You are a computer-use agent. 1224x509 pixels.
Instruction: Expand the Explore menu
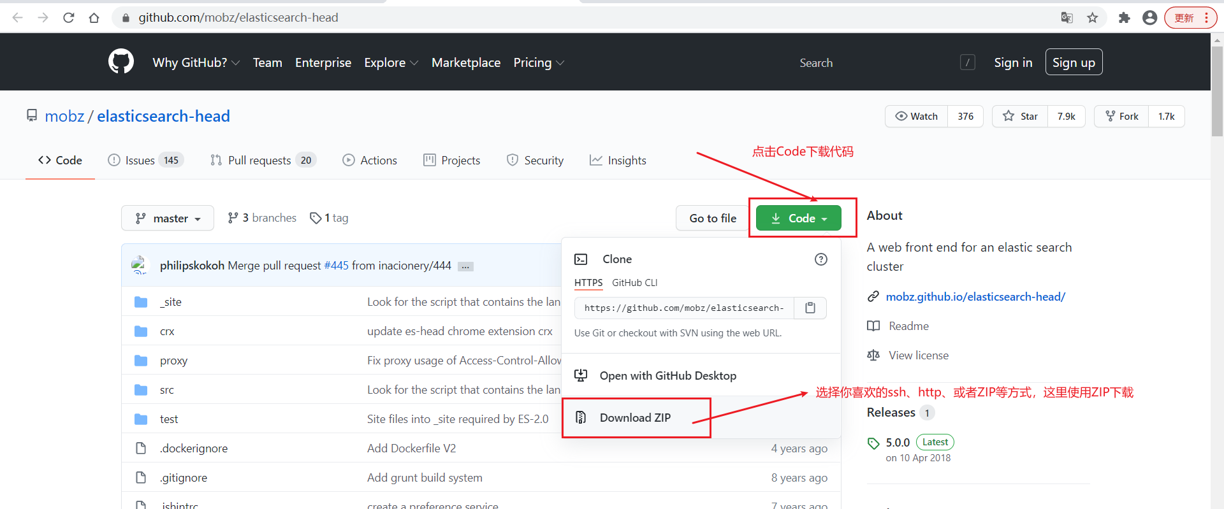(x=391, y=62)
